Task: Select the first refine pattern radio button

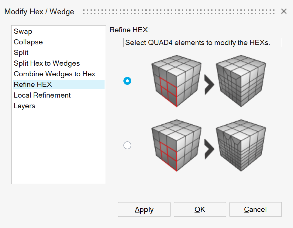Action: (x=127, y=81)
